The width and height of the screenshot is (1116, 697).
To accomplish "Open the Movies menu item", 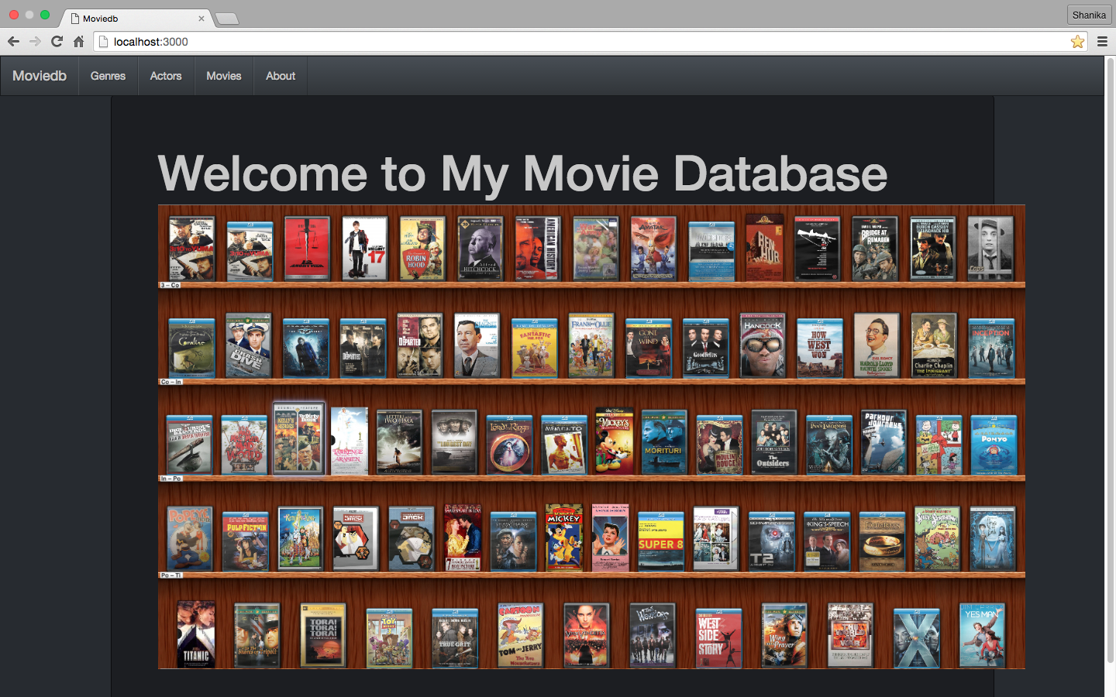I will (x=224, y=76).
